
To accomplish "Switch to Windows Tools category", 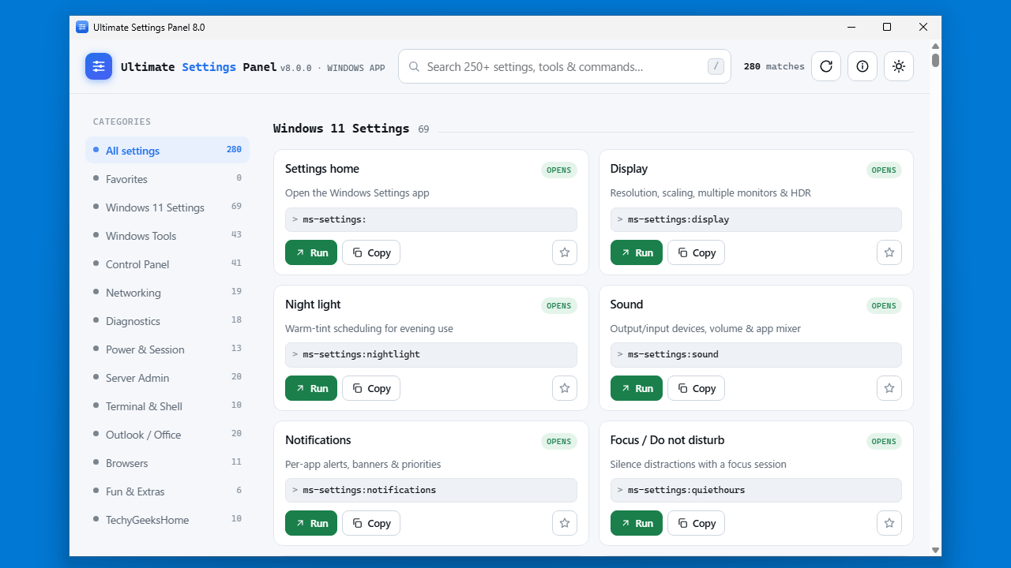I will (167, 236).
